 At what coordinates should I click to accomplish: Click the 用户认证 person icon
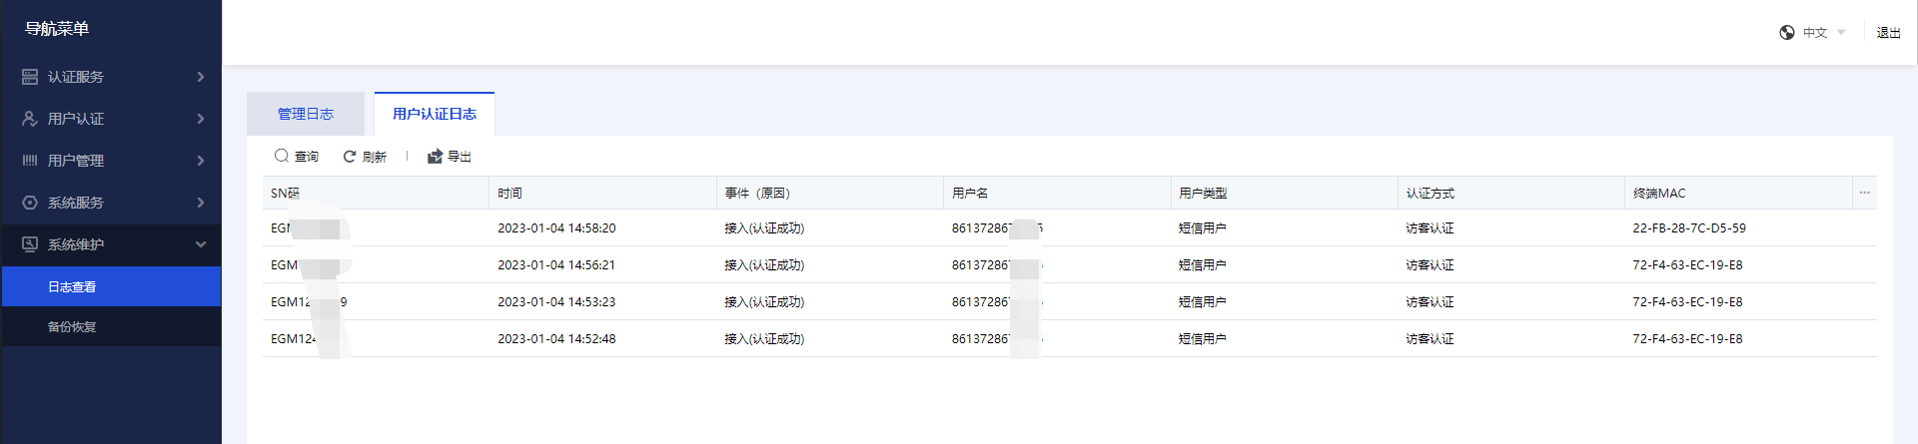coord(30,119)
